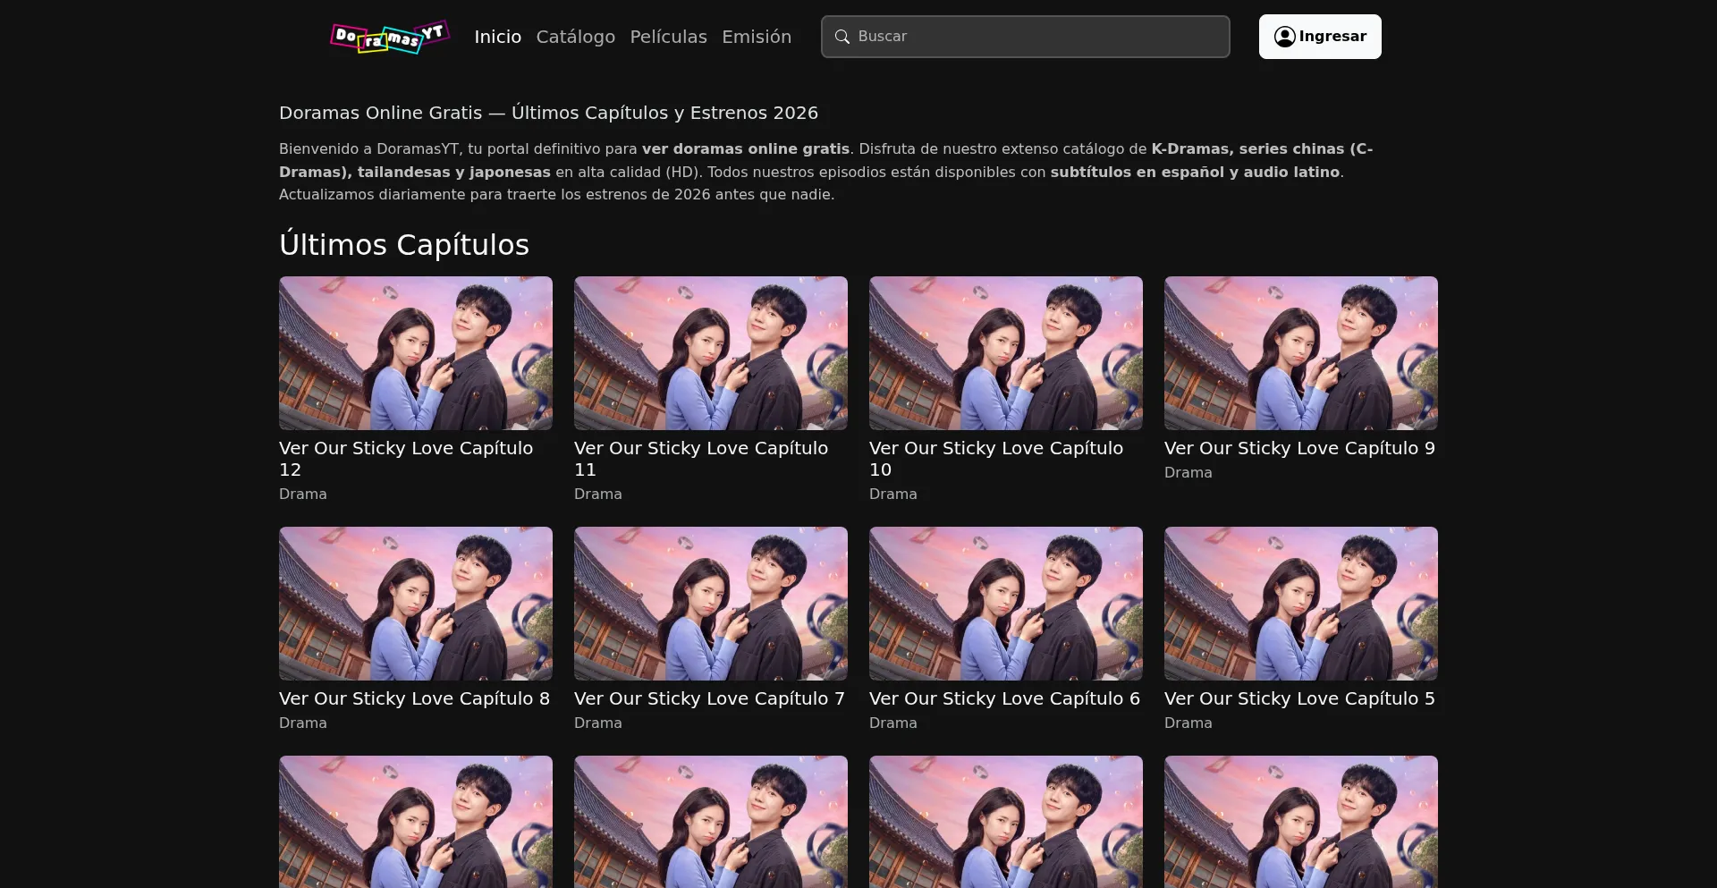Click title link Ver Our Sticky Love Capítulo 12
The height and width of the screenshot is (888, 1717).
click(x=406, y=459)
